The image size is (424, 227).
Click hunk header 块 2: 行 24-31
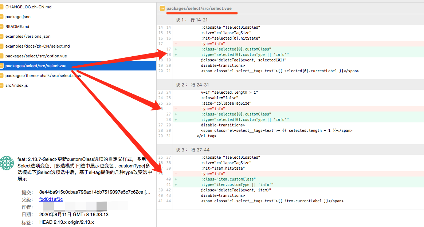point(192,85)
